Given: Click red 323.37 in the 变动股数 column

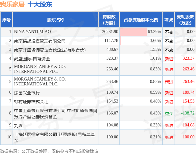Looking at the screenshot, I should click(189, 58).
